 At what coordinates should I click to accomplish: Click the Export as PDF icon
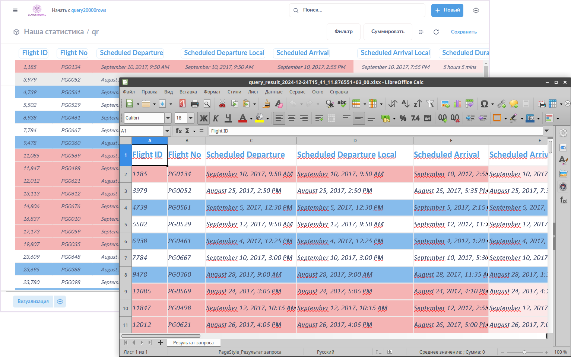coord(182,104)
